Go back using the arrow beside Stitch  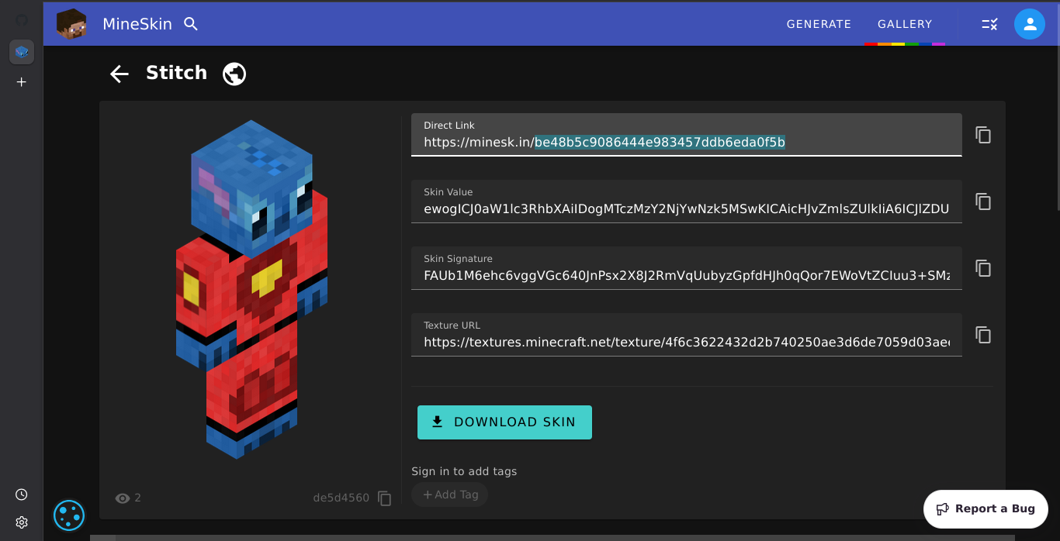119,74
